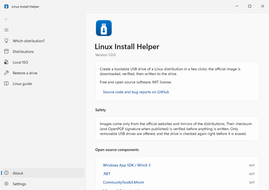This screenshot has height=190, width=269.
Task: Maximize the Linux Install Helper window
Action: pyautogui.click(x=250, y=6)
